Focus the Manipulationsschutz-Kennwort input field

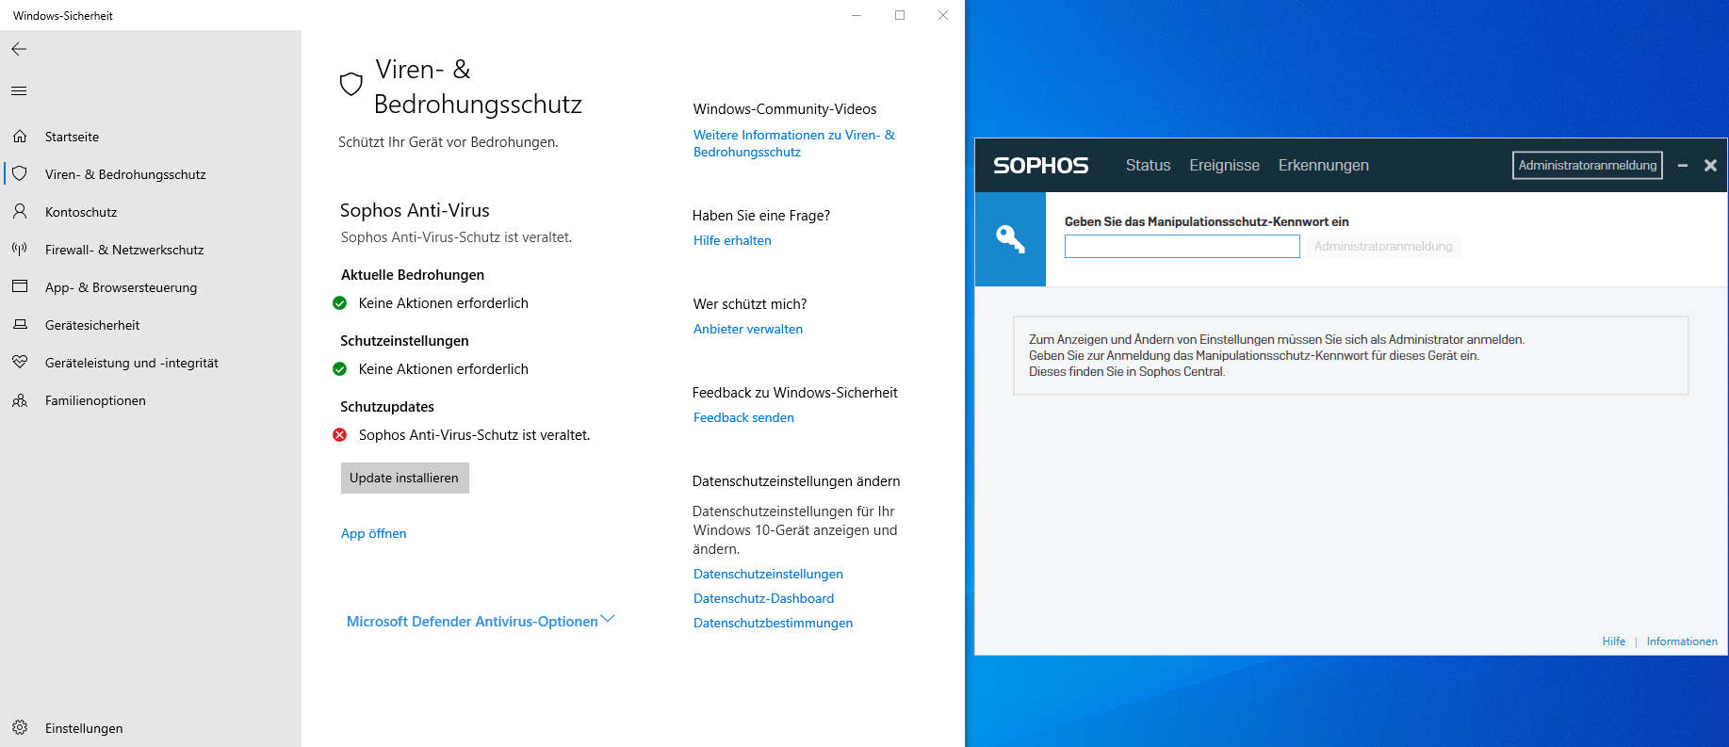[x=1182, y=247]
